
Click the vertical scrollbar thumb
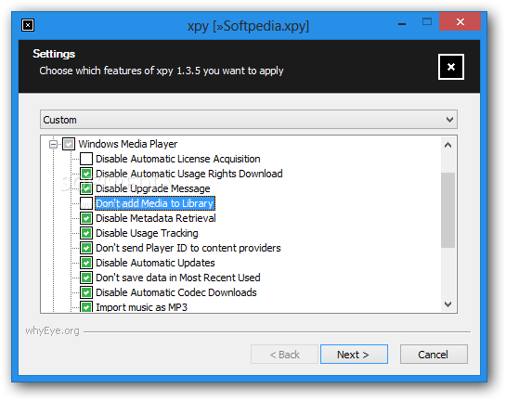coord(448,210)
